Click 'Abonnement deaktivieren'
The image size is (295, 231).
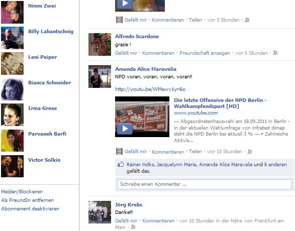click(30, 208)
